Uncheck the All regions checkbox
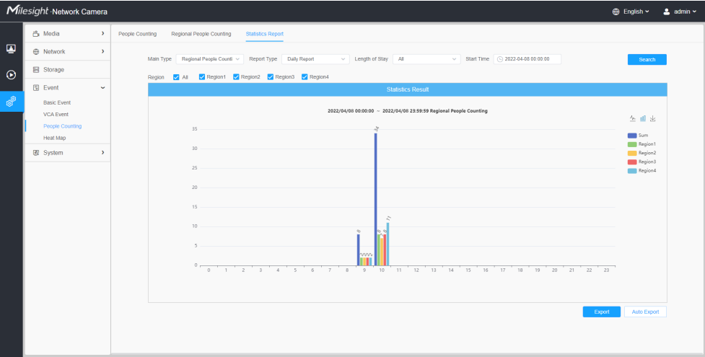 [176, 77]
